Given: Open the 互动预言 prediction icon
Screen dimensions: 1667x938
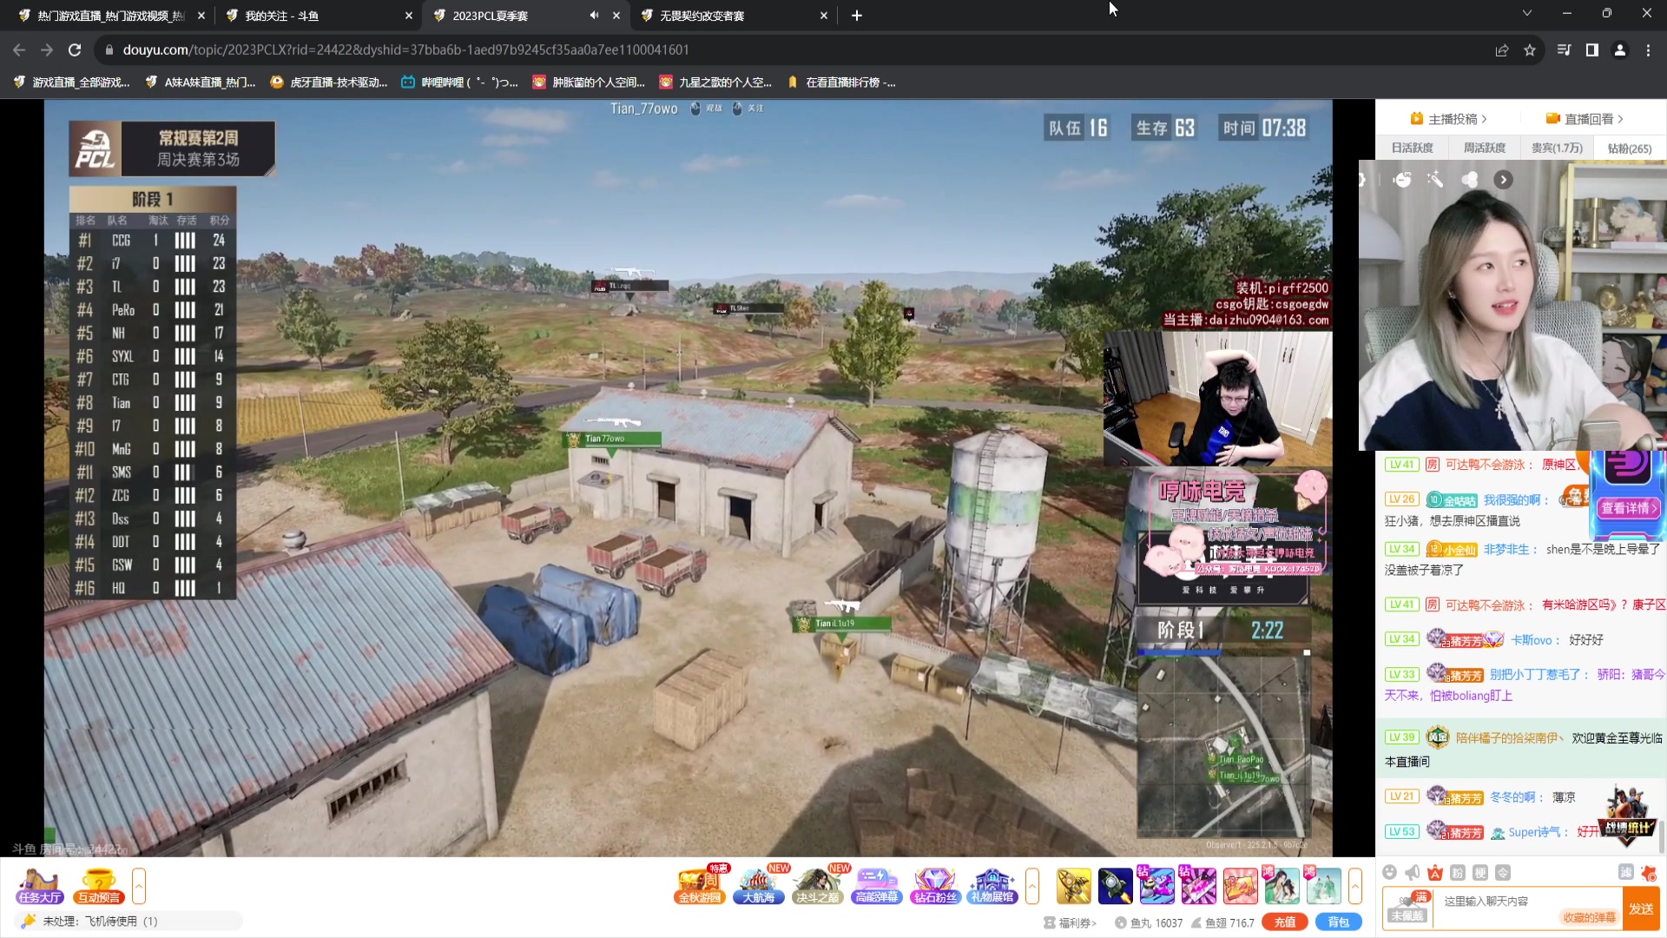Looking at the screenshot, I should (x=98, y=886).
